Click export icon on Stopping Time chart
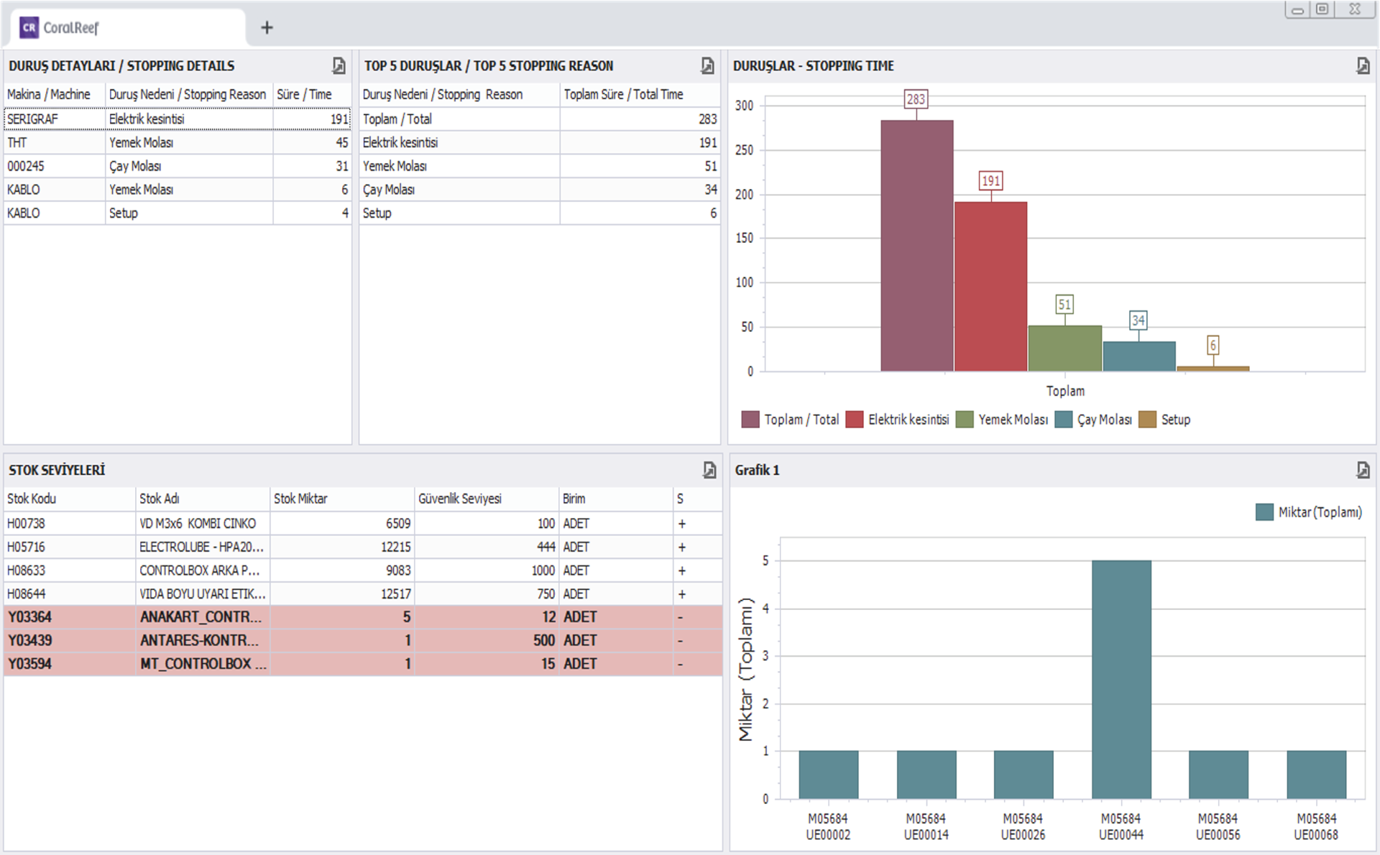 pos(1362,66)
